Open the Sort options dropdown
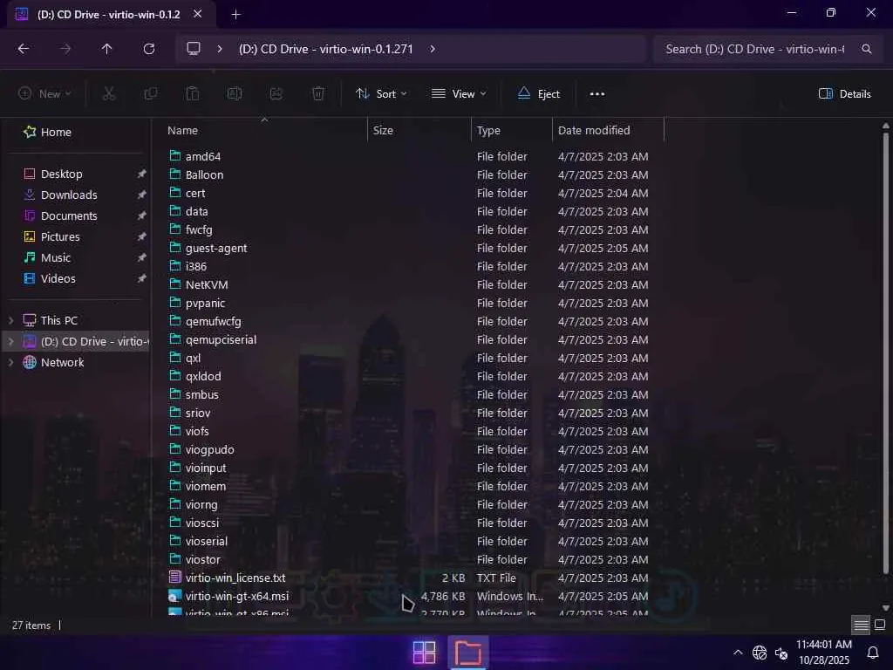Viewport: 893px width, 670px height. pyautogui.click(x=381, y=94)
